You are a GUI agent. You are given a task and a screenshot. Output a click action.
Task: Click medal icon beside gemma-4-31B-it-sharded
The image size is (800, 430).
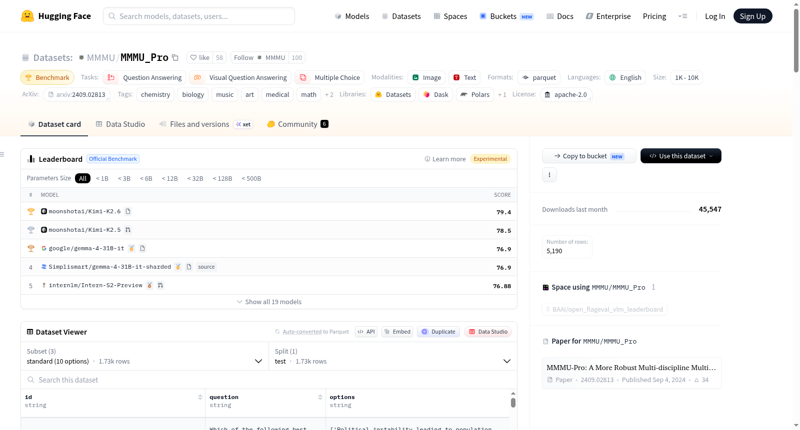(x=178, y=267)
